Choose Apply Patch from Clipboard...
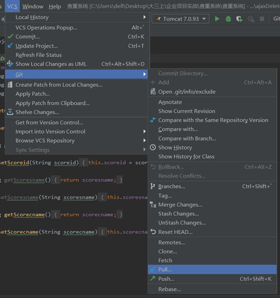 [x=76, y=103]
